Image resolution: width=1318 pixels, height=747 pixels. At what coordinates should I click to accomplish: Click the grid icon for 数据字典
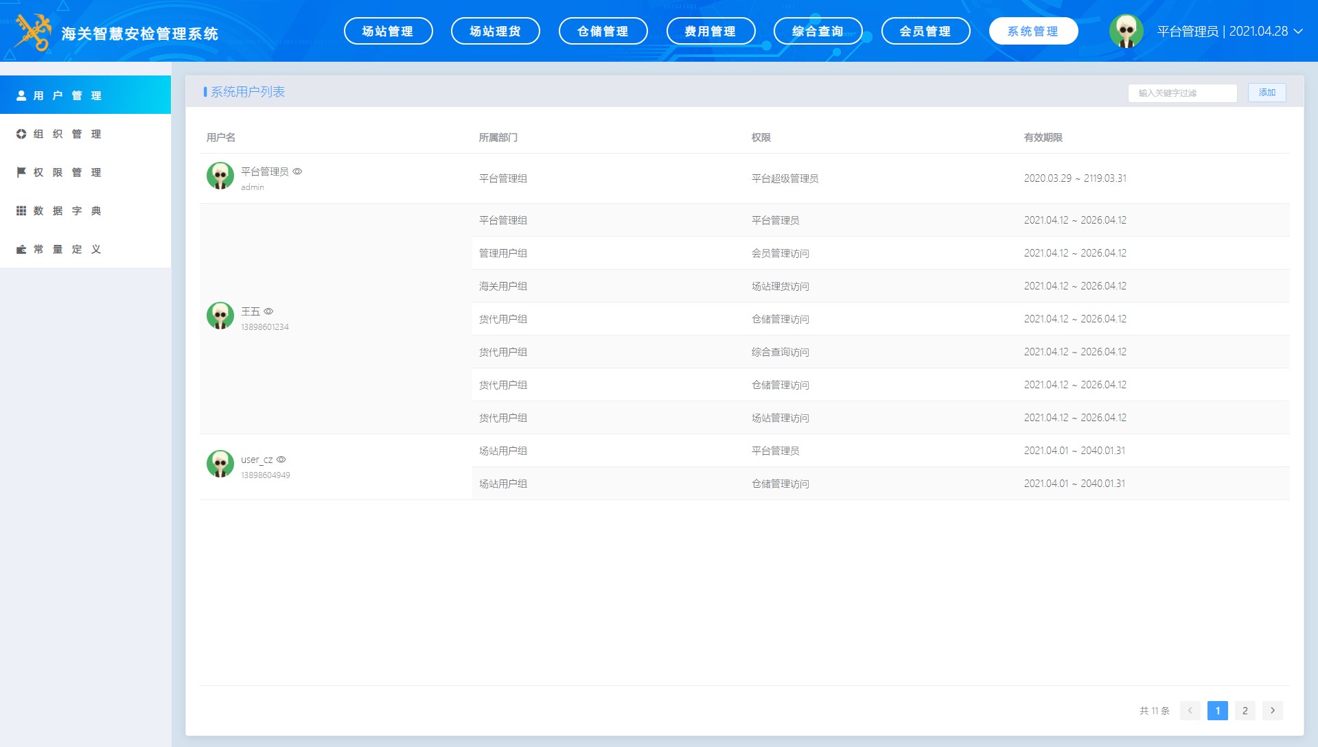(x=21, y=211)
